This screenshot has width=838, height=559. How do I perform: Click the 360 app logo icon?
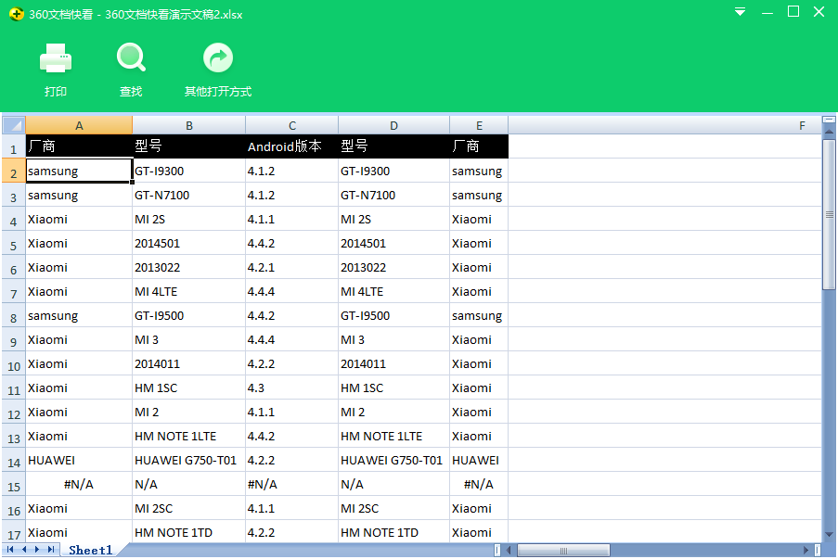[x=17, y=15]
